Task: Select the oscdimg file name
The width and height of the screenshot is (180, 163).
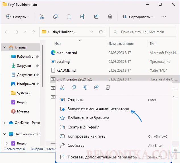Action: tap(63, 62)
